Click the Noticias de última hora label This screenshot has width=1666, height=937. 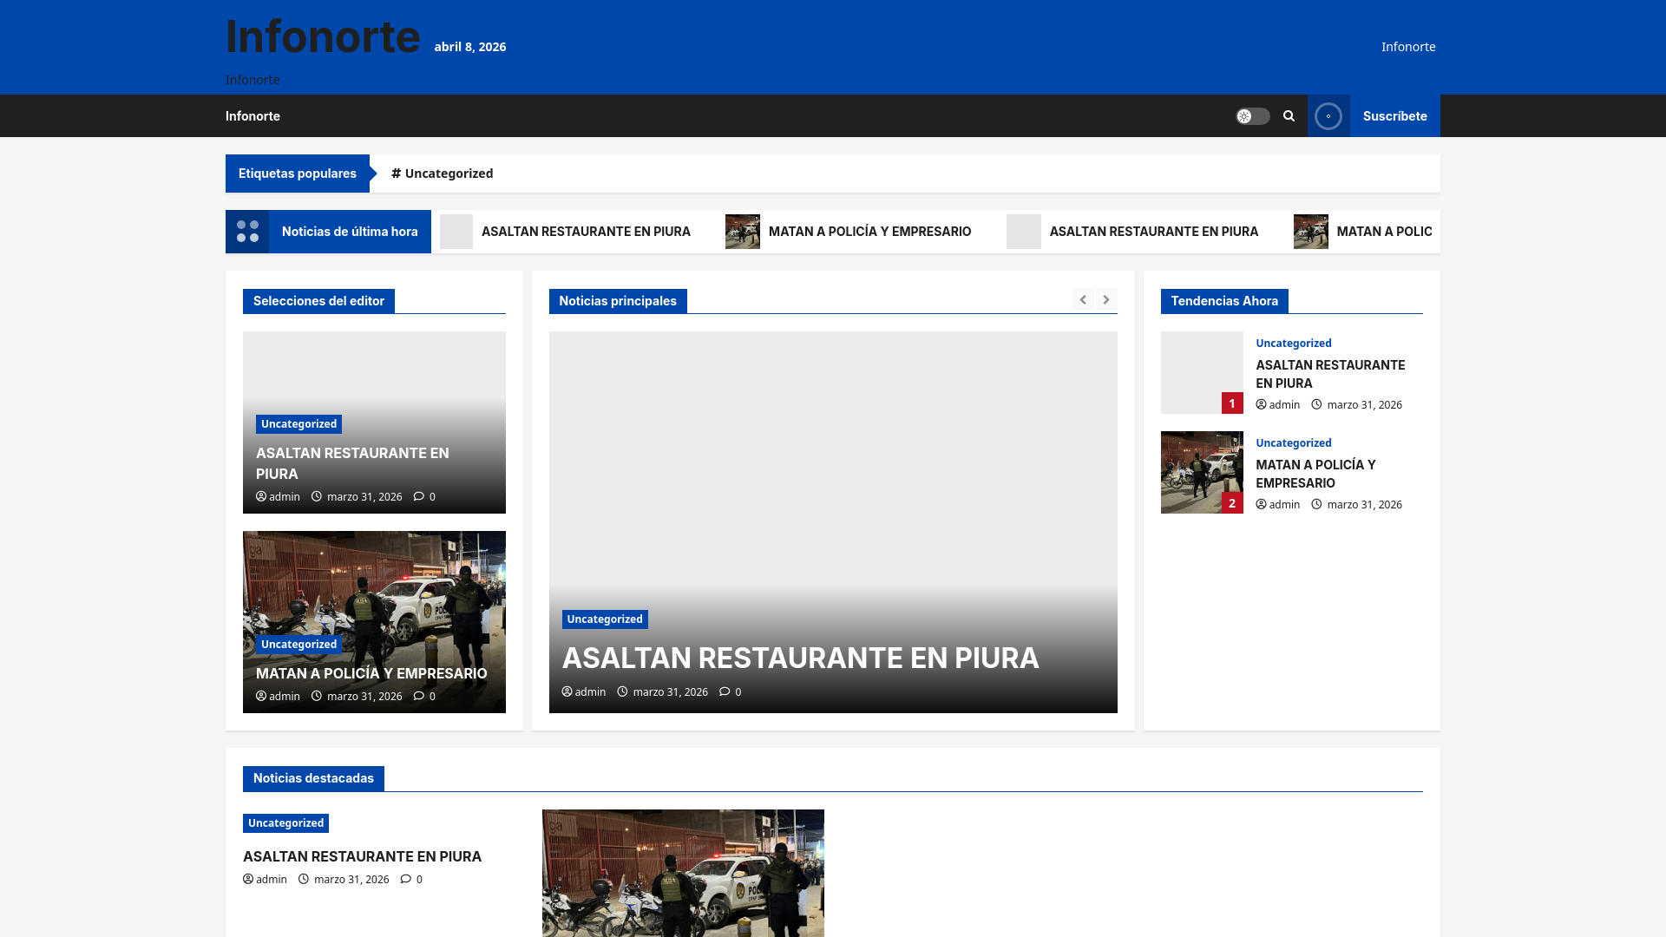point(350,232)
